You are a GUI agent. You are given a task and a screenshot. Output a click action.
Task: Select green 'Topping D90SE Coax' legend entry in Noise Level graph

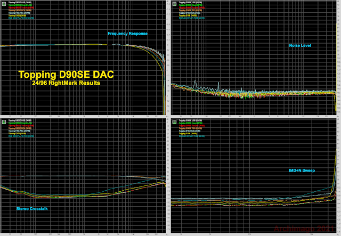(x=191, y=5)
